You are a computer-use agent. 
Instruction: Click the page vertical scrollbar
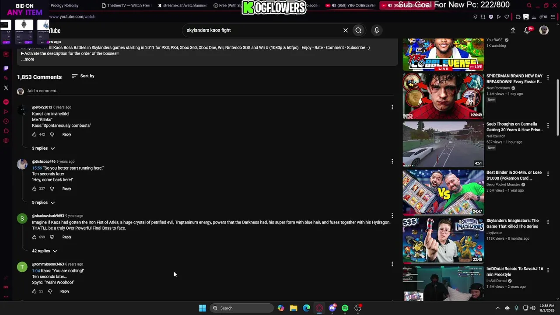pos(557,107)
